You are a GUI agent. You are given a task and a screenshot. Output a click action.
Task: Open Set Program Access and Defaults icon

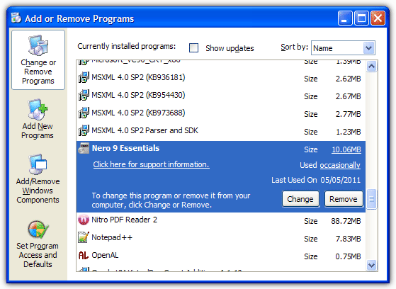point(38,229)
